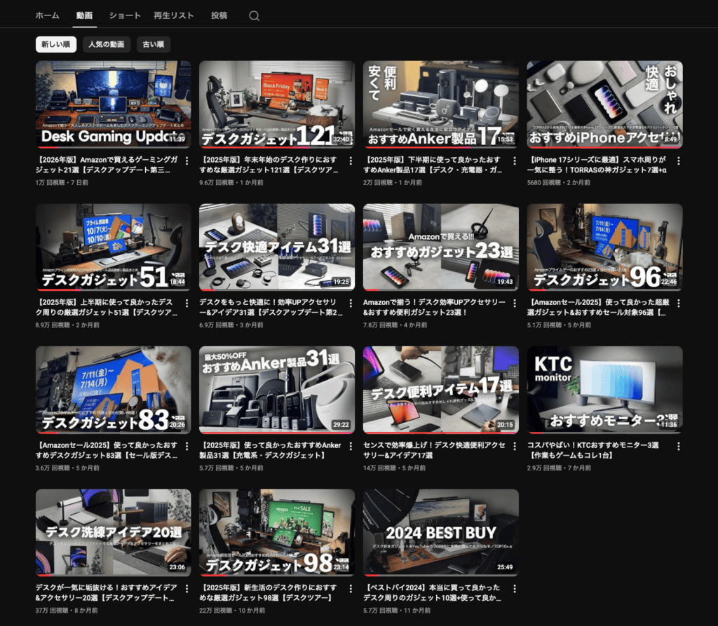Sort videos by 人気の動画
The width and height of the screenshot is (718, 626).
(x=107, y=45)
